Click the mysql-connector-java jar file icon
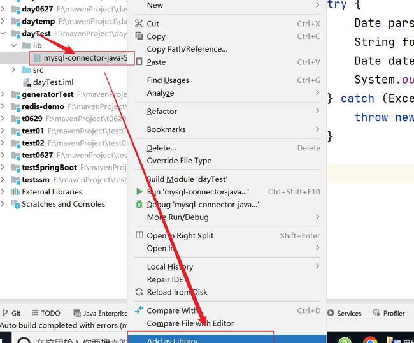414x343 pixels. click(38, 58)
